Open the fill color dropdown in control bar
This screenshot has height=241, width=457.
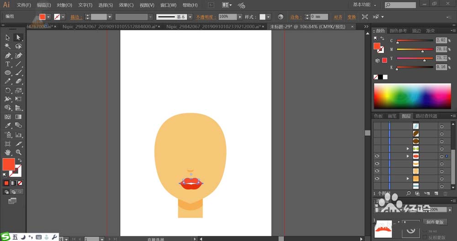coord(49,17)
